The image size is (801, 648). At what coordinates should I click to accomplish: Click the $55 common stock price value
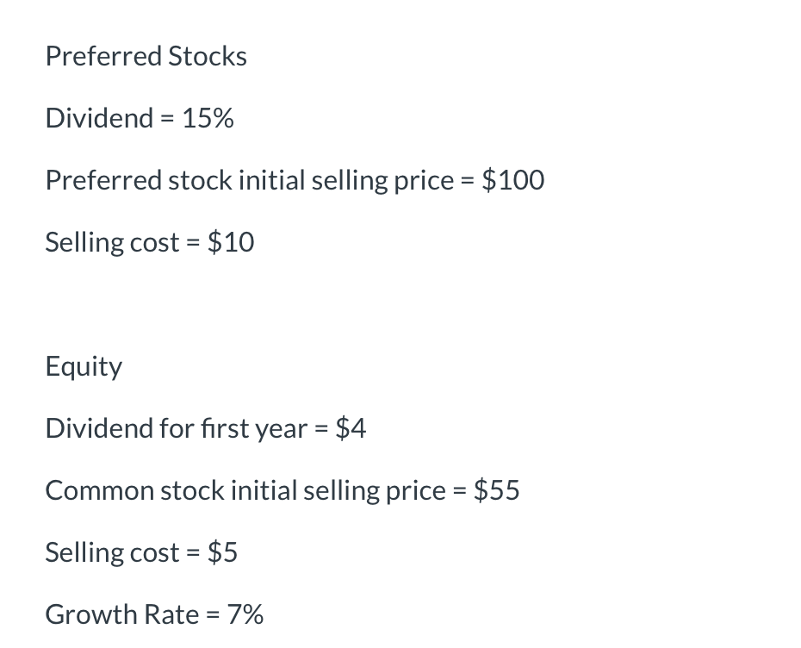497,491
